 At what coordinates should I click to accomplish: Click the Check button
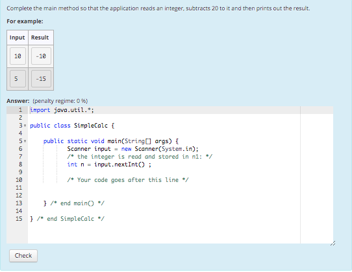pyautogui.click(x=23, y=256)
